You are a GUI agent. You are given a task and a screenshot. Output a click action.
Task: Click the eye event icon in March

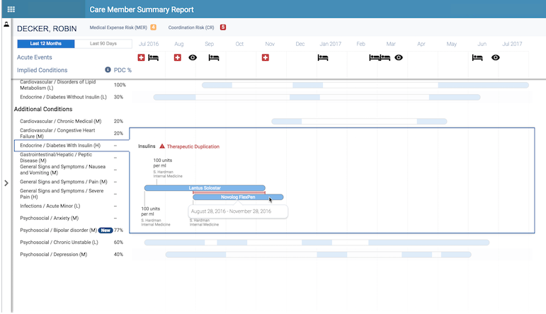coord(399,57)
